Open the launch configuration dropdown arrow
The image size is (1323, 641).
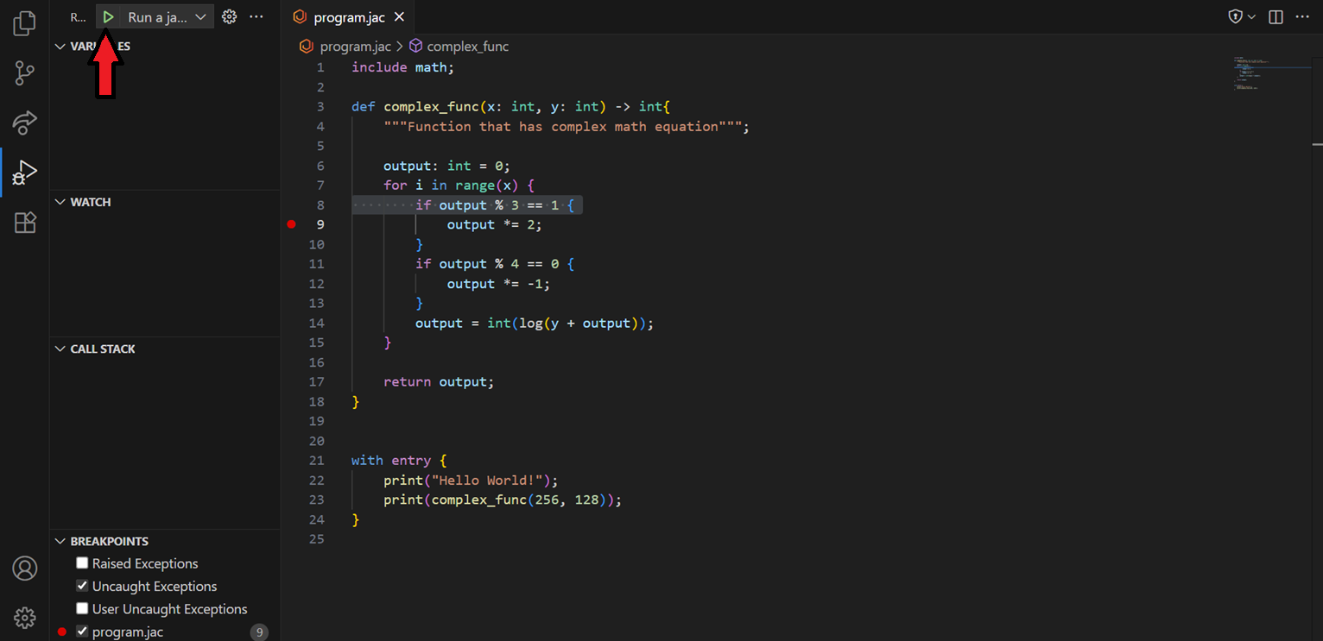point(200,16)
